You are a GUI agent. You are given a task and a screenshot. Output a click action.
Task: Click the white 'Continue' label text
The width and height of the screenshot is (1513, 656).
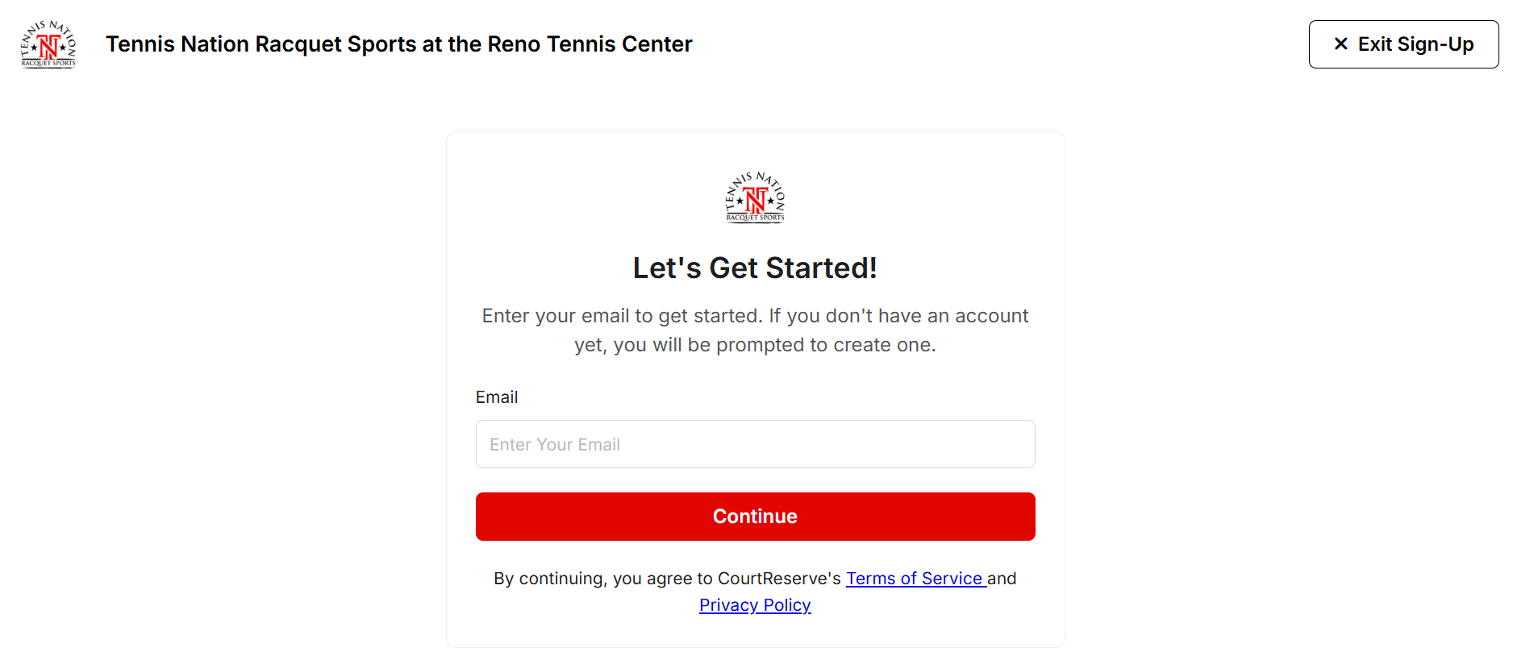[x=755, y=517]
